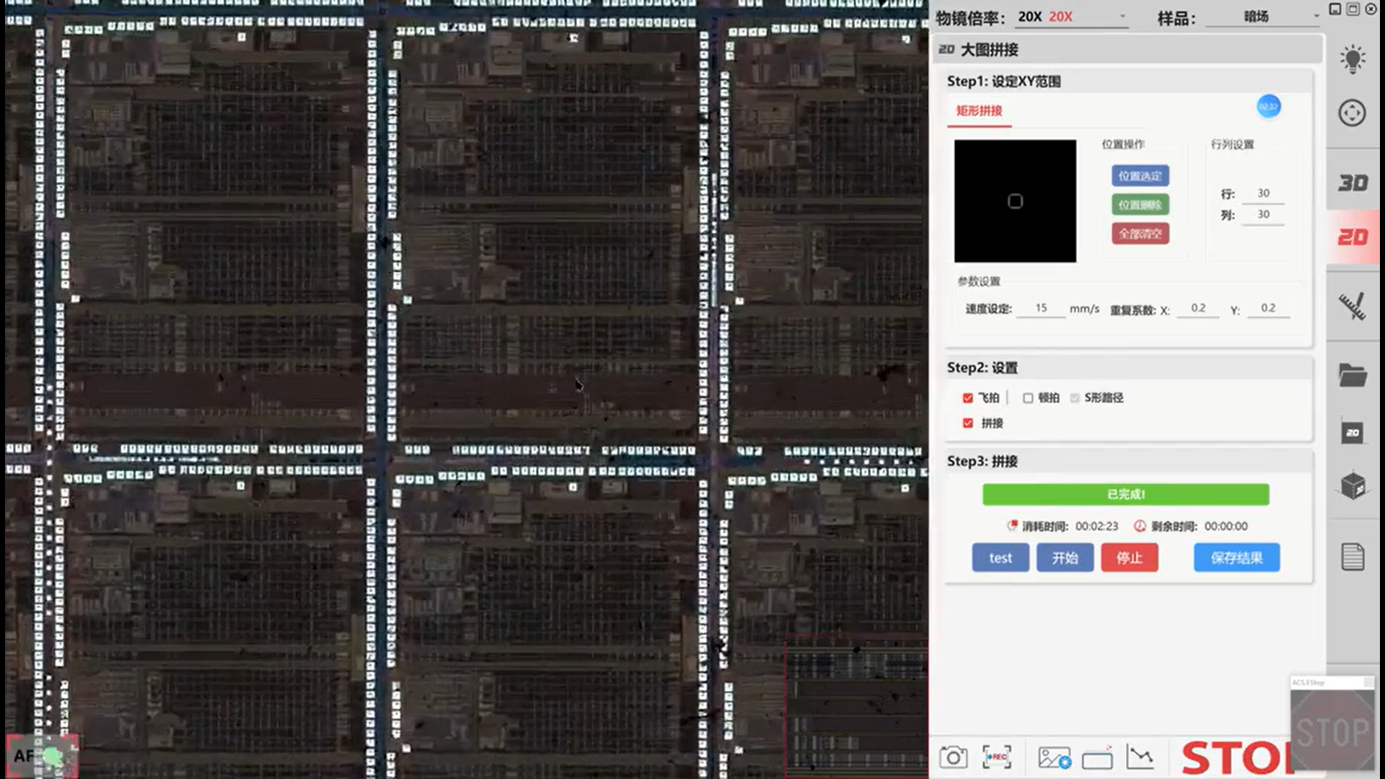Toggle the 飞拍 checkbox
The width and height of the screenshot is (1385, 779).
pos(968,398)
